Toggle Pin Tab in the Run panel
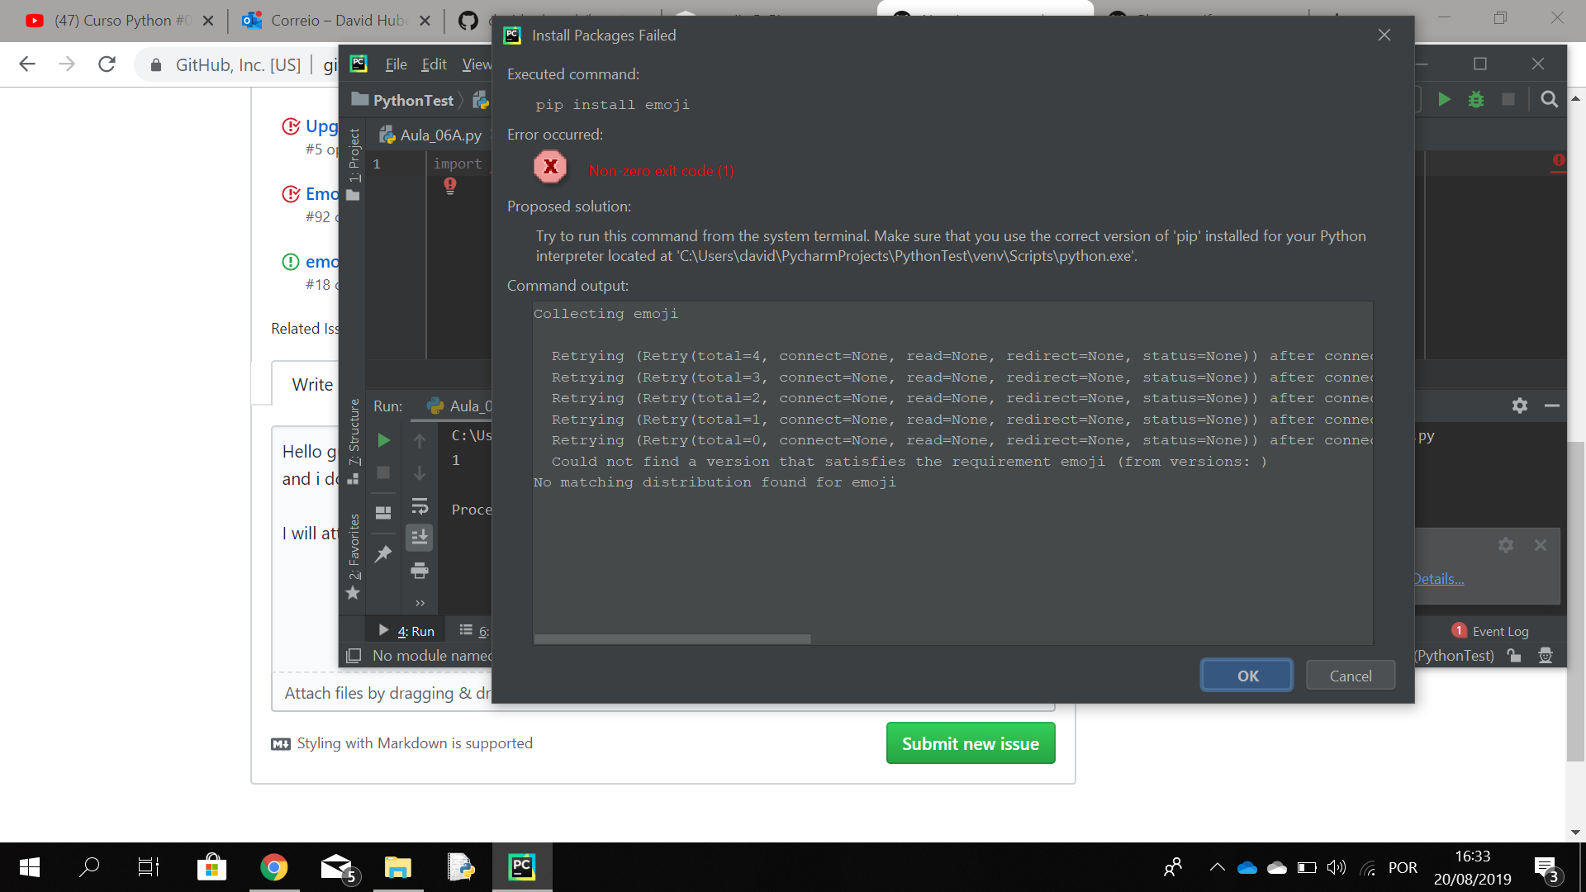The image size is (1586, 892). pyautogui.click(x=382, y=554)
